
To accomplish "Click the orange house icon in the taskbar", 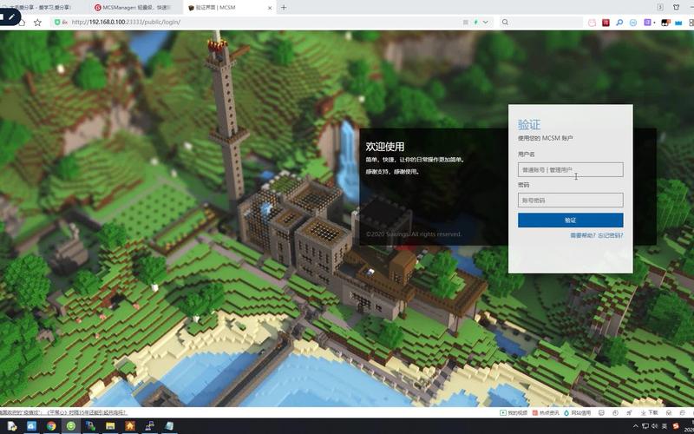I will [x=130, y=426].
